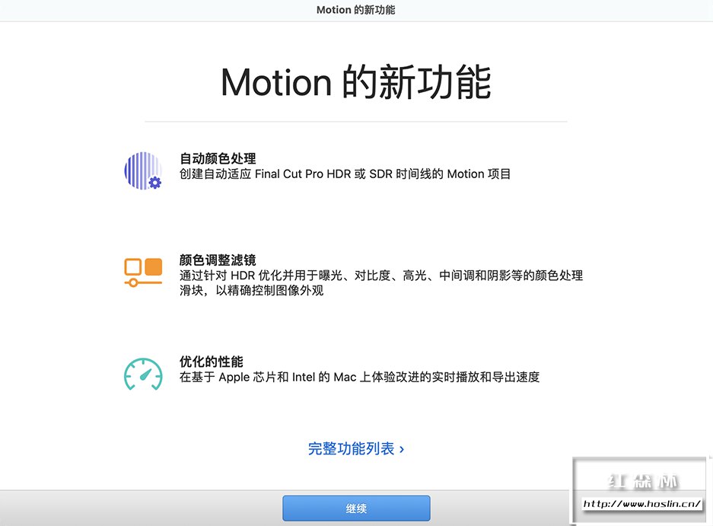The height and width of the screenshot is (526, 713).
Task: Click the orange color adjustment filter icon
Action: [143, 272]
